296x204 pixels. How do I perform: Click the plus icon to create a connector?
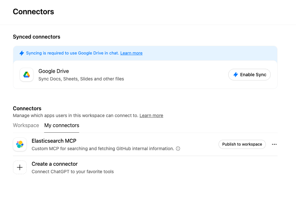click(x=20, y=167)
